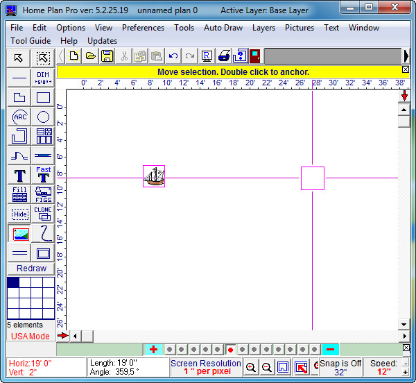The image size is (416, 383).
Task: Click the ship picture on the canvas
Action: pos(154,177)
